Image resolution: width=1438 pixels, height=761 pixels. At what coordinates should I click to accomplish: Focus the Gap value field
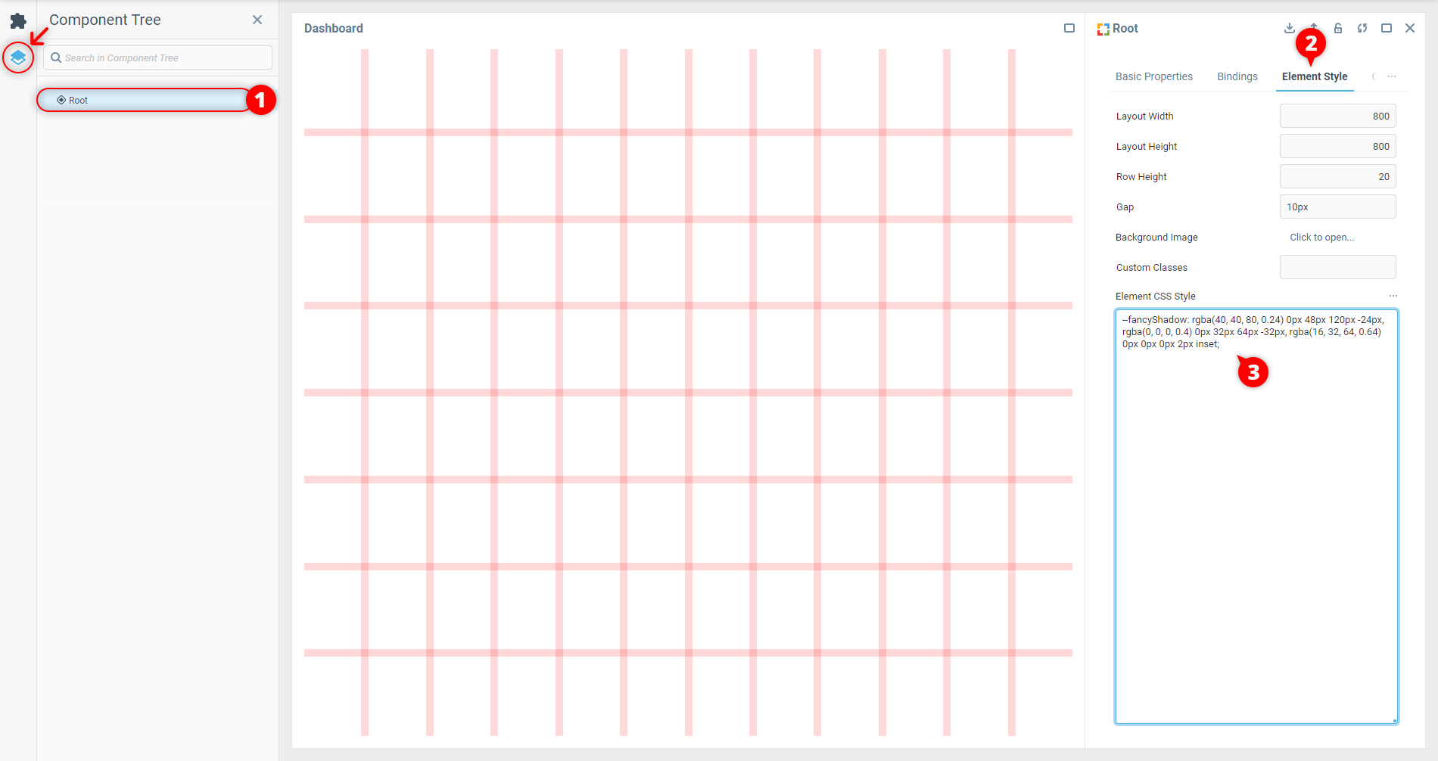[1337, 207]
